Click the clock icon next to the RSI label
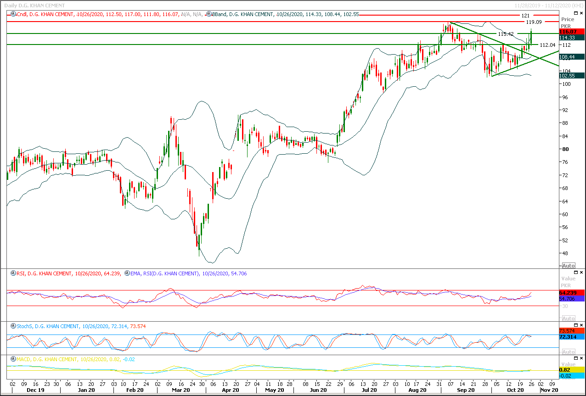The height and width of the screenshot is (396, 586). (x=13, y=273)
